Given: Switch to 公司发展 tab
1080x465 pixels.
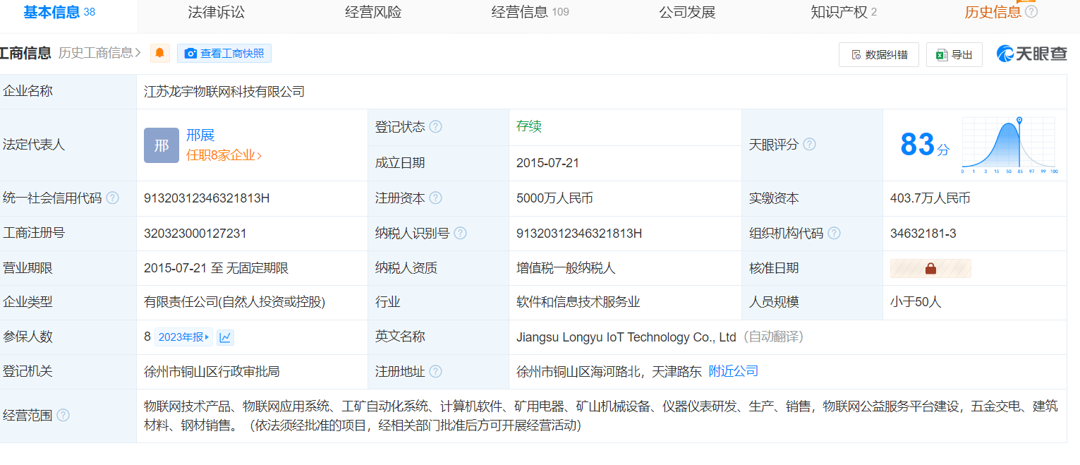Looking at the screenshot, I should 687,12.
